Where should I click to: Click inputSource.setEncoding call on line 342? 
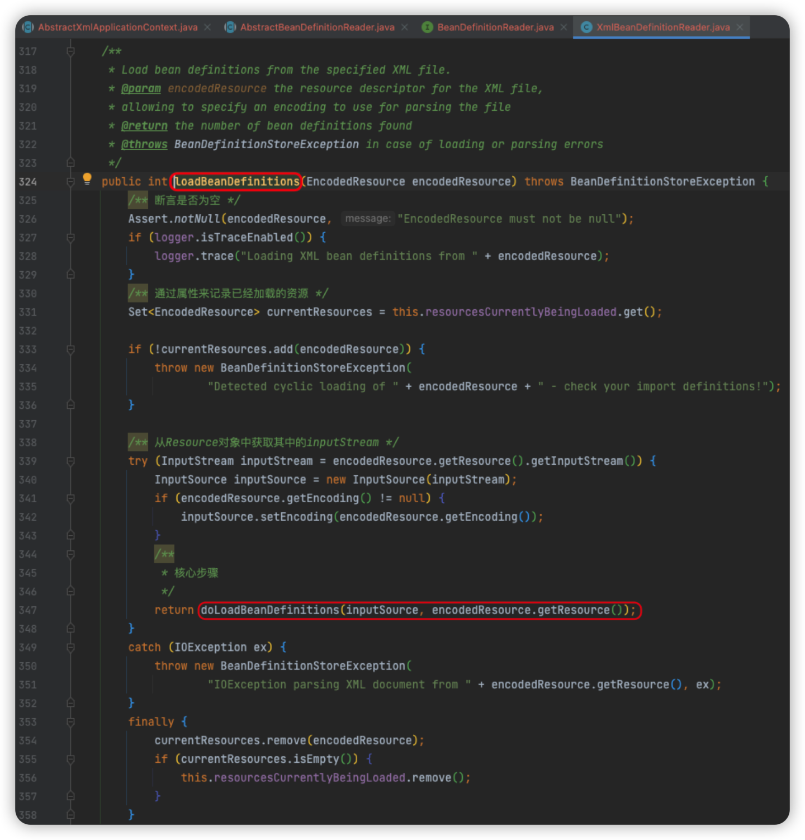click(x=257, y=517)
